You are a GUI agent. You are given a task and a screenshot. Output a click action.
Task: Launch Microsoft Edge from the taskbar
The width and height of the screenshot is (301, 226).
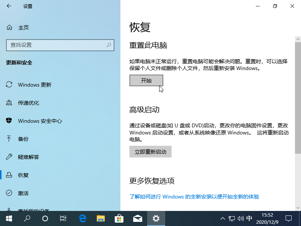82,218
